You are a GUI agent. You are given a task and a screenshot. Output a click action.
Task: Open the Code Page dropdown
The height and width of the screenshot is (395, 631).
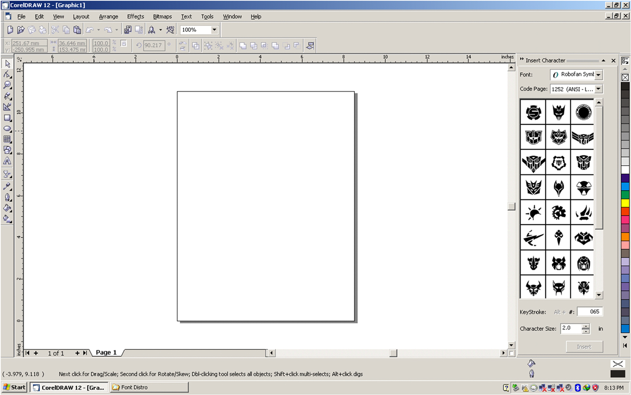point(598,89)
